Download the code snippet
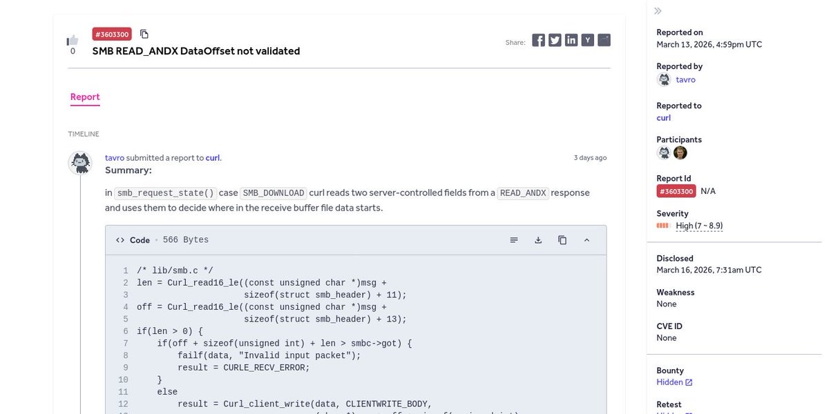829x414 pixels. coord(538,240)
